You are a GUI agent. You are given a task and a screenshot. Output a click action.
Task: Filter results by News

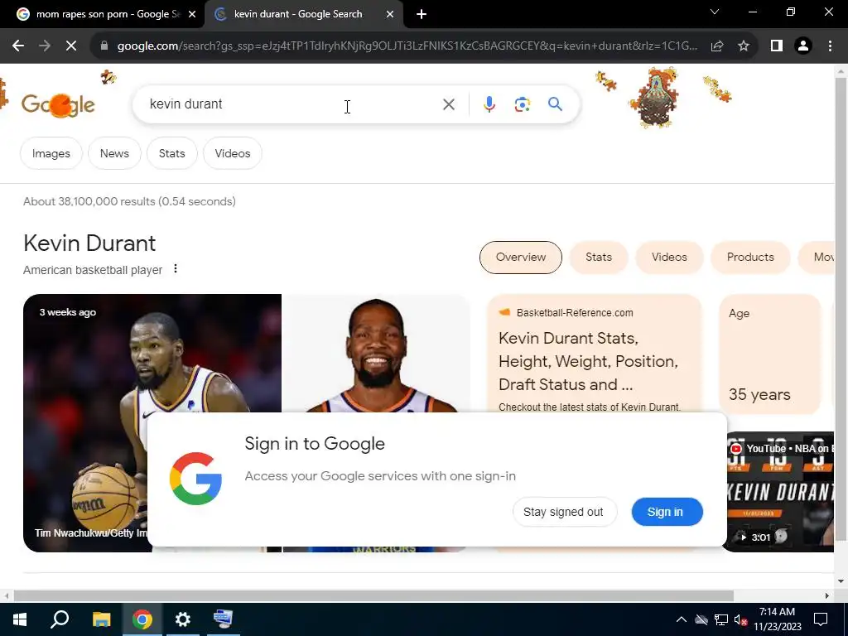114,153
